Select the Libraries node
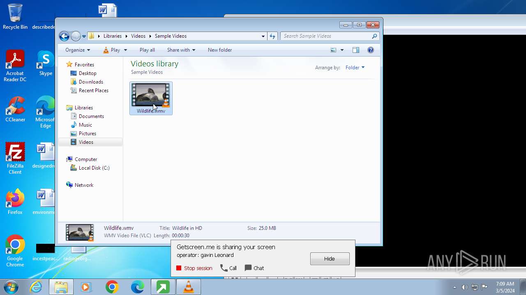This screenshot has height=295, width=526. 84,108
